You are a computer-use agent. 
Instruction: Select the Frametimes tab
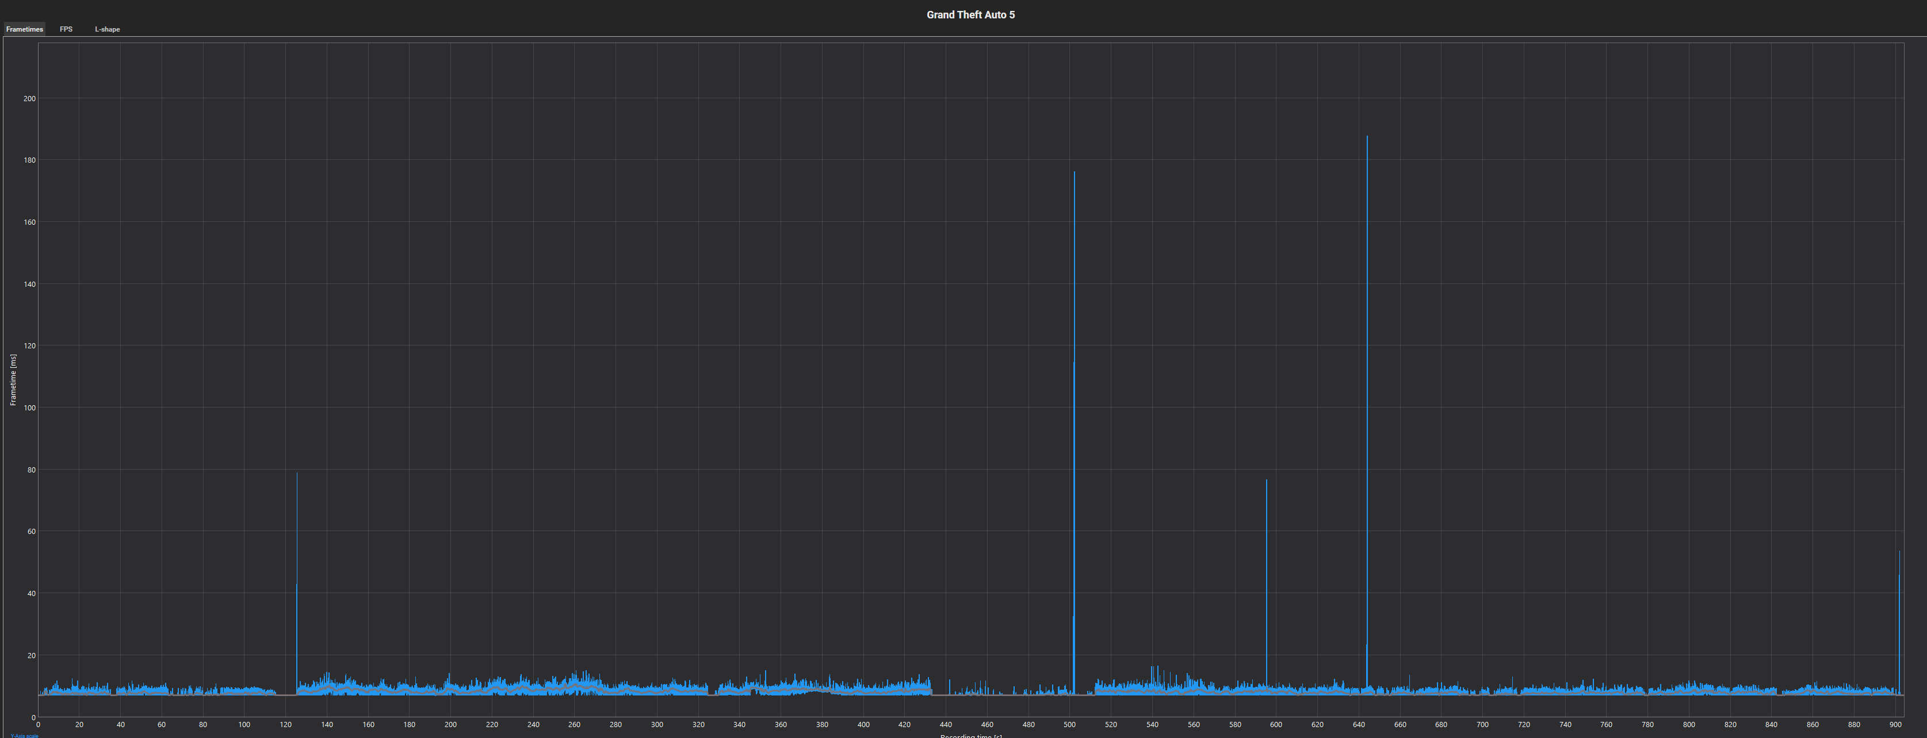tap(24, 29)
